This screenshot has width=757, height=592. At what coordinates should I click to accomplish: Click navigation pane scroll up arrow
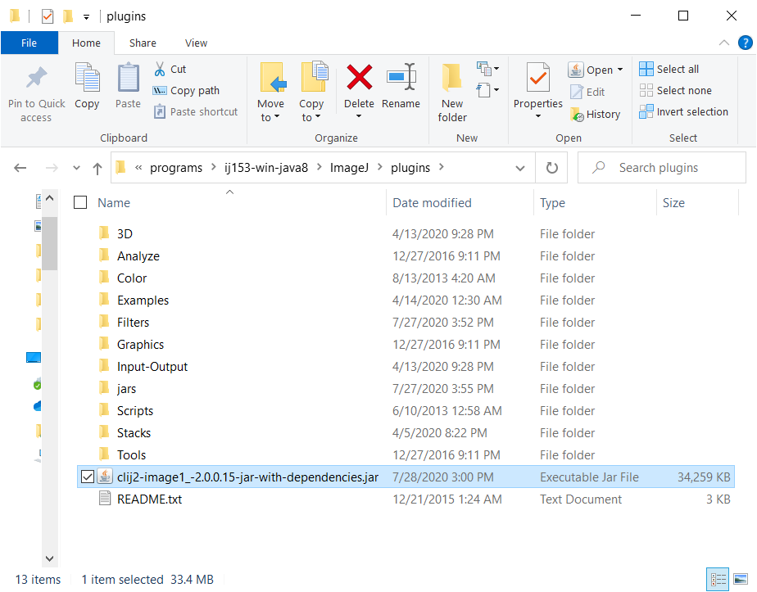point(49,198)
